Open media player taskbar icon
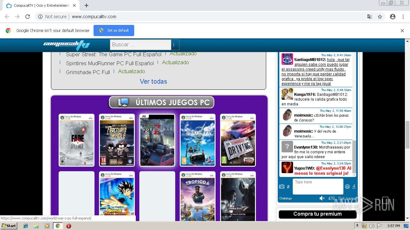 click(x=47, y=226)
